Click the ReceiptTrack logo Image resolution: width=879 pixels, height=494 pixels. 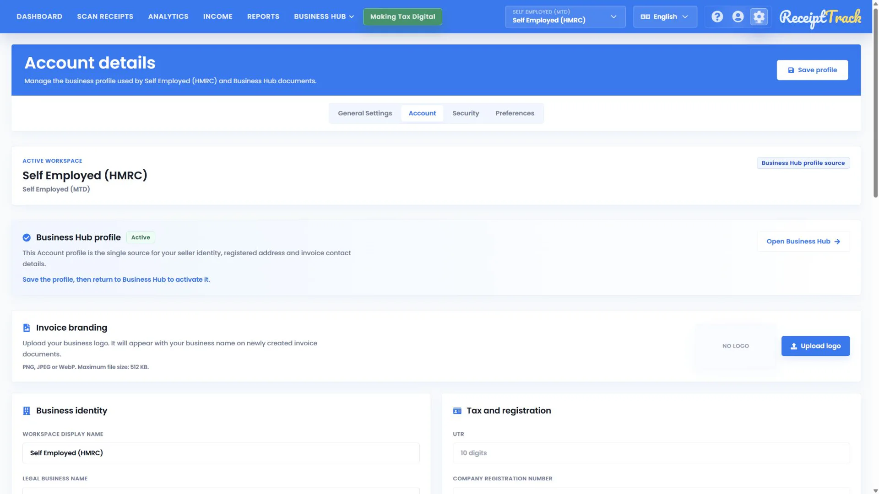[x=820, y=18]
